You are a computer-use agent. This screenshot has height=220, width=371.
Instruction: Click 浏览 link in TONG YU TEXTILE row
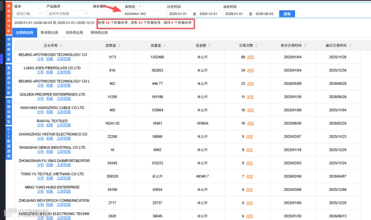[x=249, y=176]
